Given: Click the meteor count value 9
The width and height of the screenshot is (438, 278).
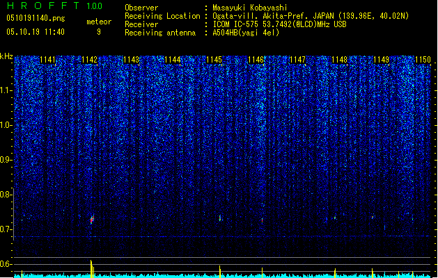Looking at the screenshot, I should coord(99,32).
